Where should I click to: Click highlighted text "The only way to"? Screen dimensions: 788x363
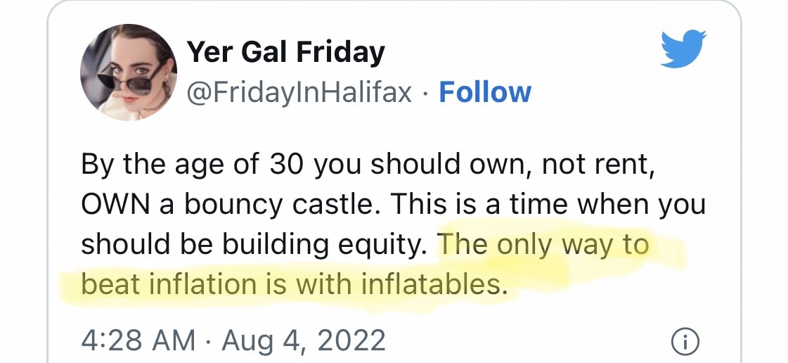point(541,244)
